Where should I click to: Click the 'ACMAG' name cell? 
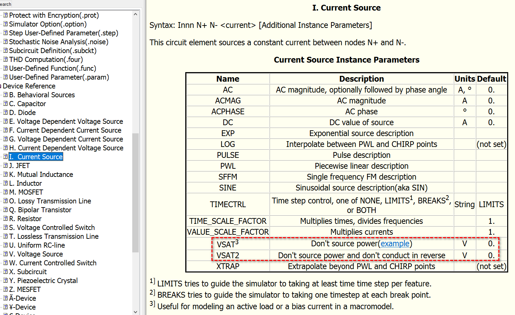228,101
